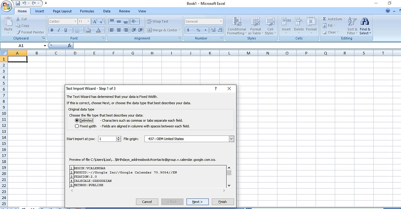Viewport: 401px width, 209px height.
Task: Click Finish to complete the import
Action: pos(223,201)
